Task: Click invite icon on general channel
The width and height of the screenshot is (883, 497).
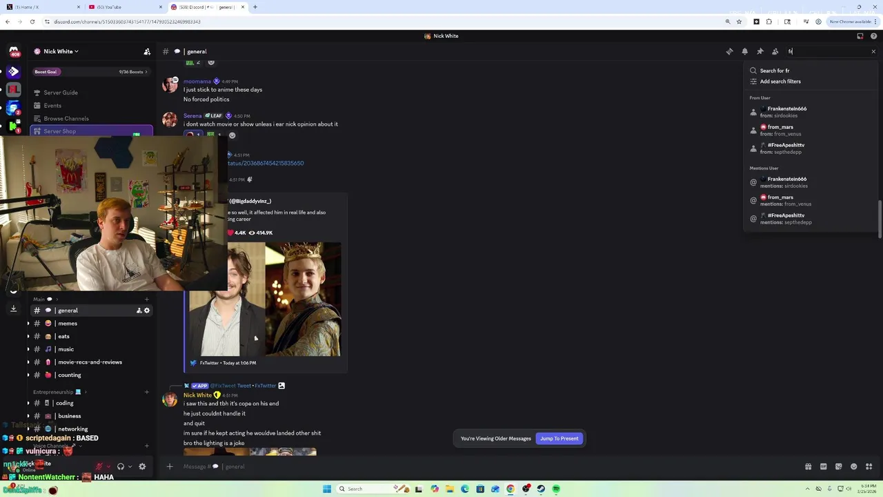Action: click(x=139, y=311)
